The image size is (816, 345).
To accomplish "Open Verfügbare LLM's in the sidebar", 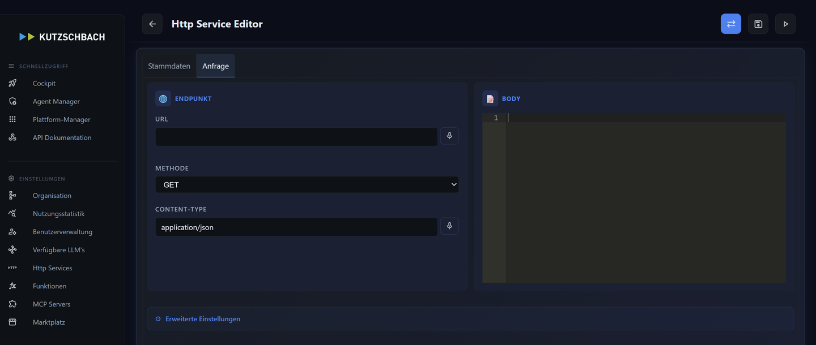I will point(59,250).
